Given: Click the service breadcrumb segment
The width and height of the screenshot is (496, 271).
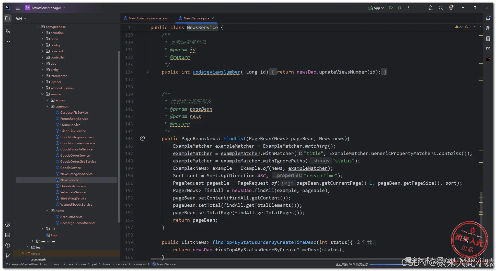Looking at the screenshot, I should [121, 264].
